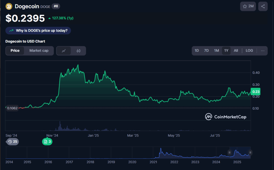
Task: Add Dogecoin to watchlist with star button
Action: pos(248,6)
